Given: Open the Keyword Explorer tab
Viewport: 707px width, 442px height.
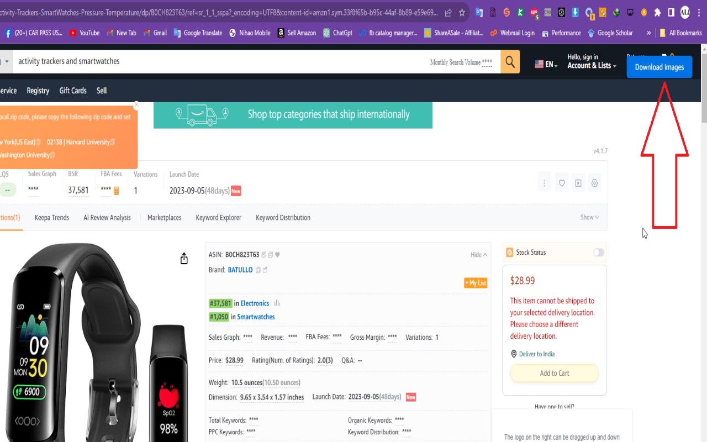Looking at the screenshot, I should pos(219,217).
